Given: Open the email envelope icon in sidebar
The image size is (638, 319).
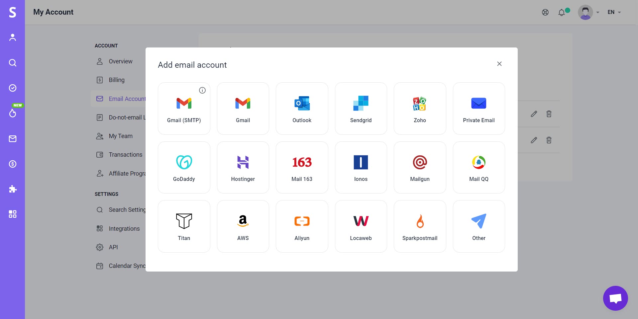Looking at the screenshot, I should (13, 139).
